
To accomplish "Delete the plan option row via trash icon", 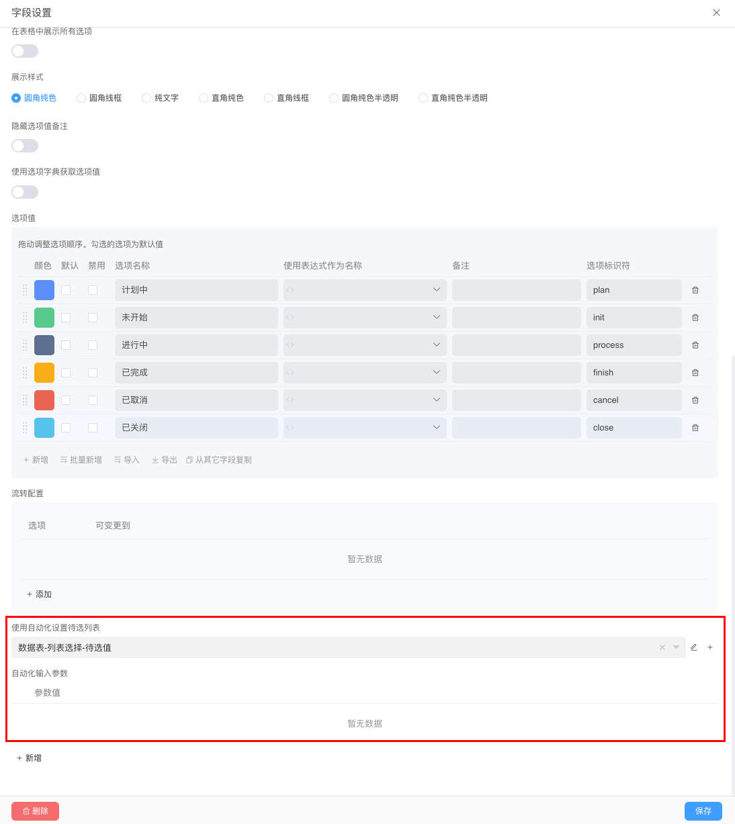I will coord(695,289).
